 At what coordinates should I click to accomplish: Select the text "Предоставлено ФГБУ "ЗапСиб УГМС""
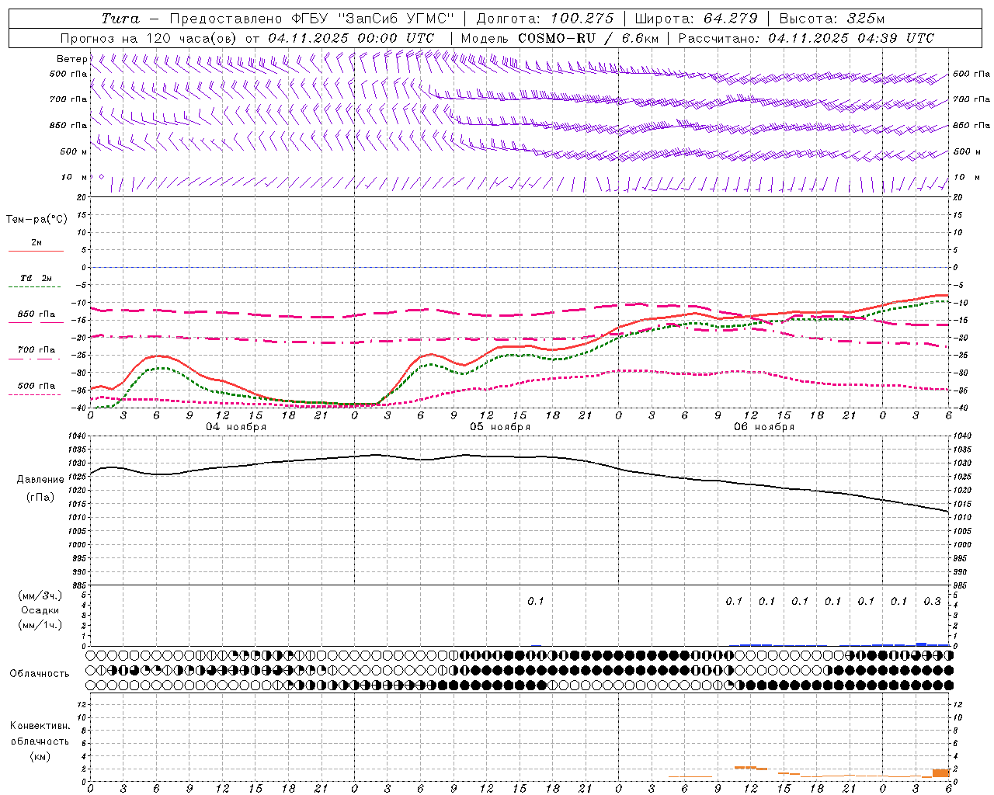coord(311,19)
